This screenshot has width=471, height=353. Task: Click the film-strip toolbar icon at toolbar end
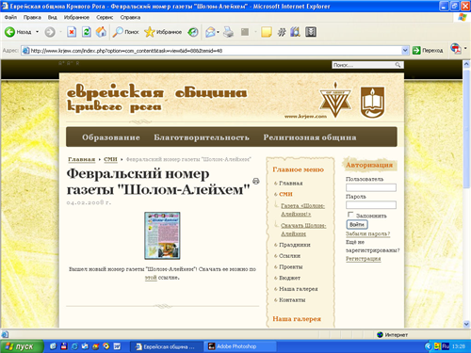point(311,32)
